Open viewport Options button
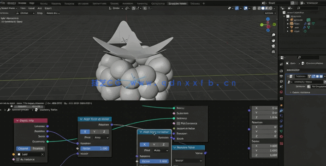 pyautogui.click(x=270, y=13)
